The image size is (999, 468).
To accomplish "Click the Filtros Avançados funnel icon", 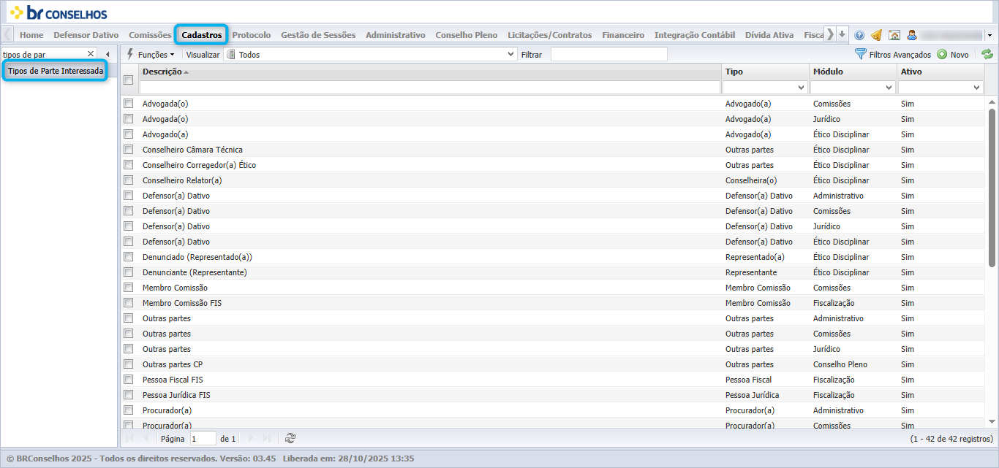I will [861, 54].
